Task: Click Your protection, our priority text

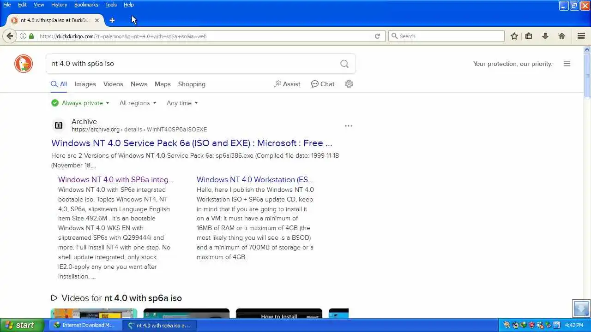Action: (513, 64)
